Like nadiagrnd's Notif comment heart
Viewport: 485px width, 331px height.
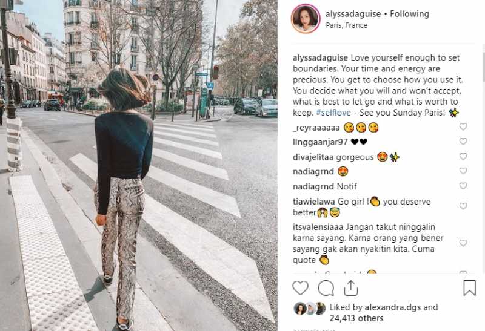[x=463, y=186]
